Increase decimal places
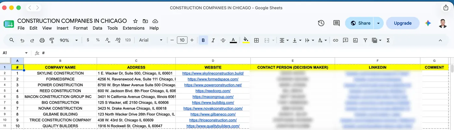 (118, 40)
